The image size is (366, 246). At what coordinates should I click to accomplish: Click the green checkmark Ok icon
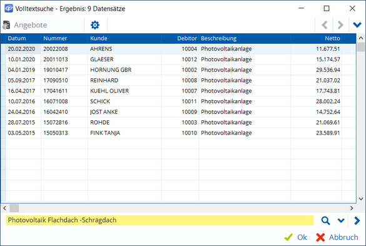(288, 237)
